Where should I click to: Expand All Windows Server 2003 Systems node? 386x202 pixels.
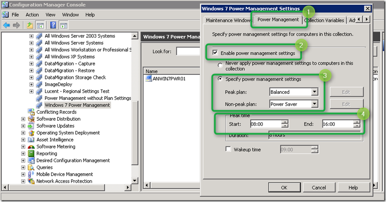(31, 36)
